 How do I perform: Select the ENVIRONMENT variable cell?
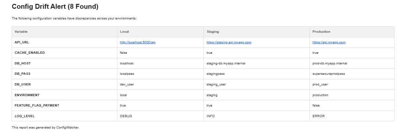coord(27,95)
